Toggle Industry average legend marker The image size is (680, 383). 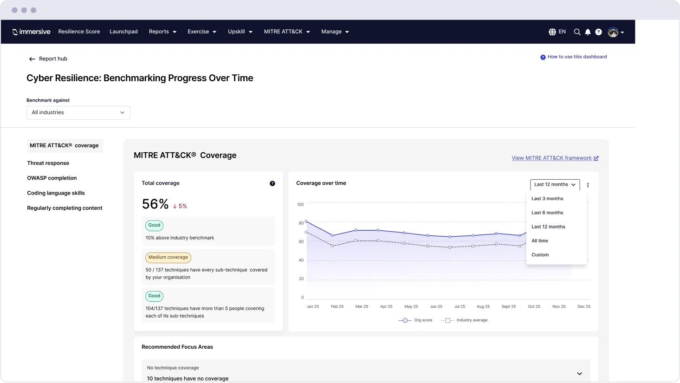[x=447, y=320]
